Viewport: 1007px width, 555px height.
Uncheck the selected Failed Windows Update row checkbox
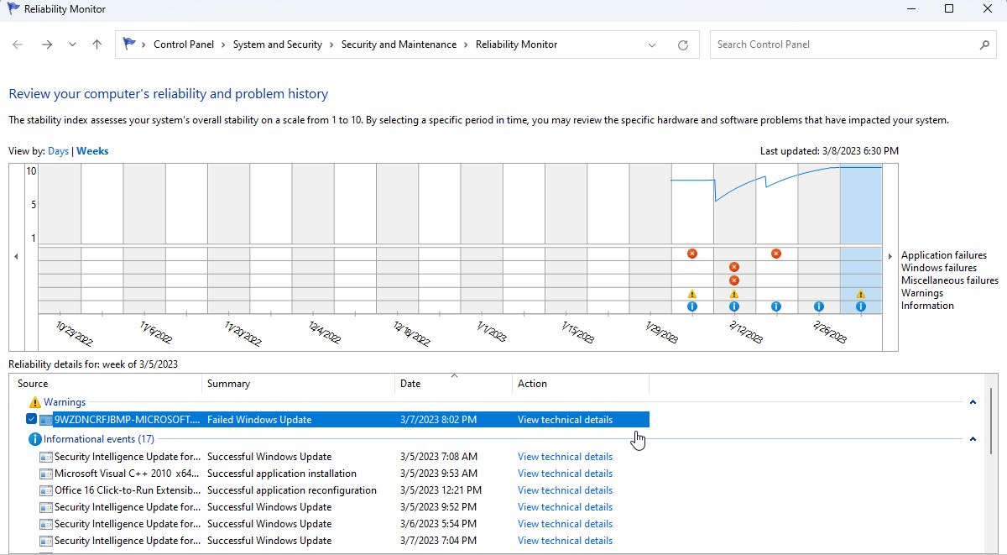[30, 419]
